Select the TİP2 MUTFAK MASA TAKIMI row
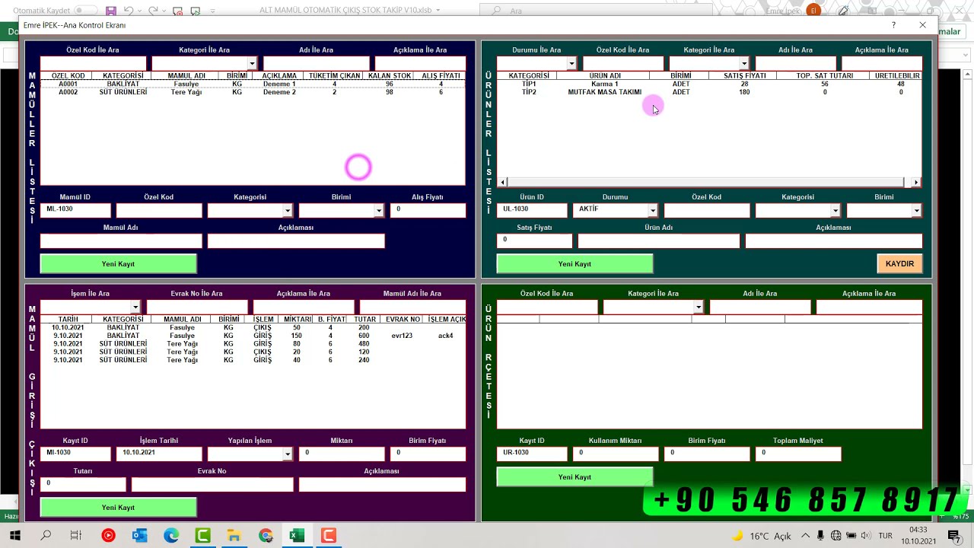Image resolution: width=974 pixels, height=548 pixels. pyautogui.click(x=709, y=92)
